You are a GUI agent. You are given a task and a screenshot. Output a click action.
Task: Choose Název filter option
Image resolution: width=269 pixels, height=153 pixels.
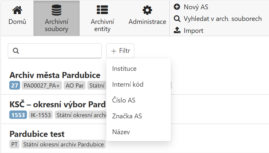point(121,132)
